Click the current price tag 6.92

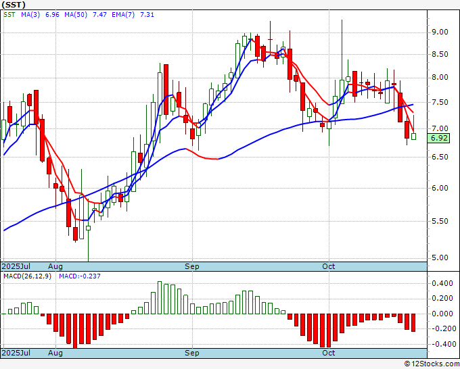[438, 138]
